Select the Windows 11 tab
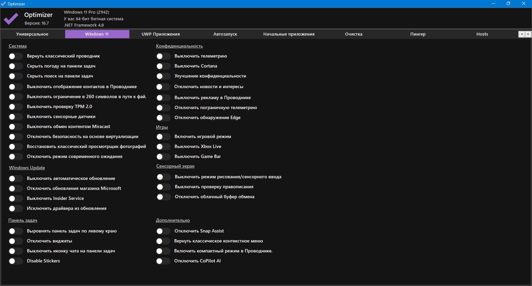The image size is (532, 286). pos(97,34)
